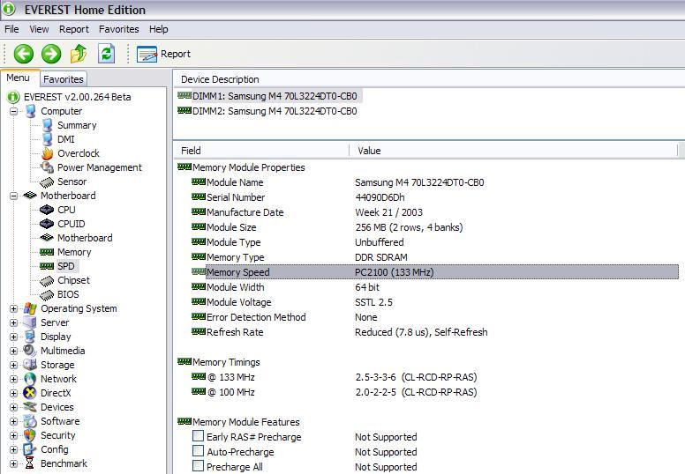Expand the Network tree node
Image resolution: width=685 pixels, height=474 pixels.
(13, 379)
